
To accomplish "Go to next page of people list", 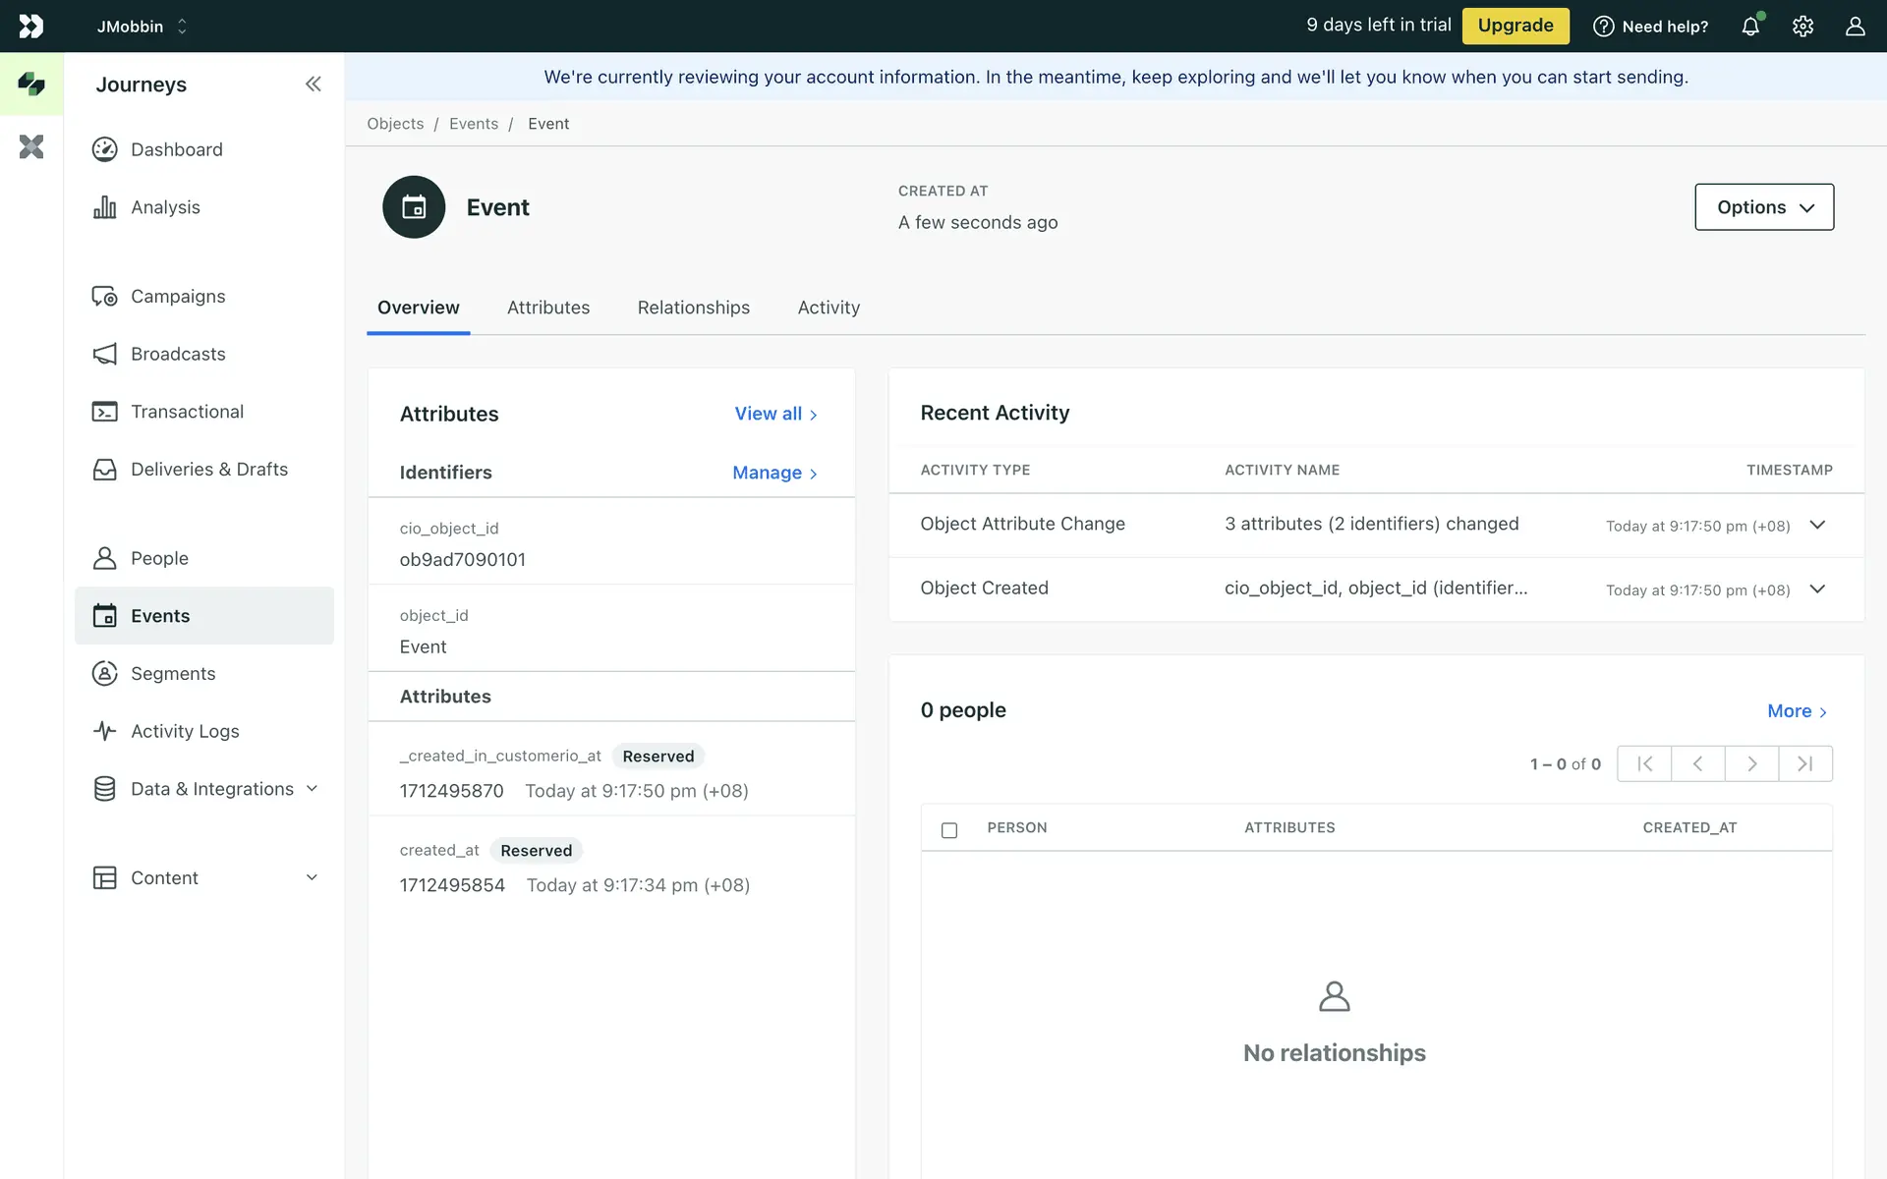I will tap(1751, 763).
